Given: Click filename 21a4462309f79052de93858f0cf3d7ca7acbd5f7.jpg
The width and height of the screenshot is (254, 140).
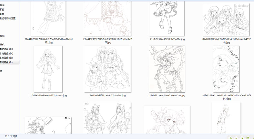Looking at the screenshot, I should (x=108, y=41).
